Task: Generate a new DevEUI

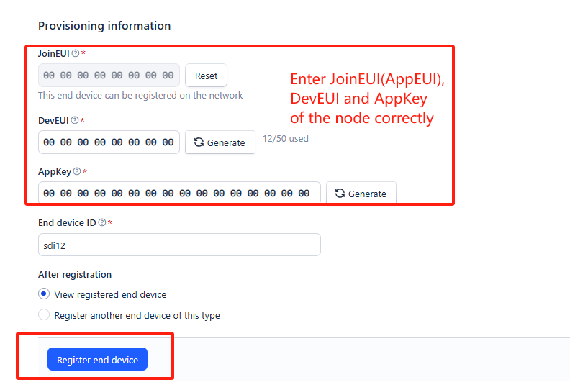Action: point(220,142)
